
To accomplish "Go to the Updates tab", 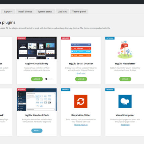I will coord(62,12).
